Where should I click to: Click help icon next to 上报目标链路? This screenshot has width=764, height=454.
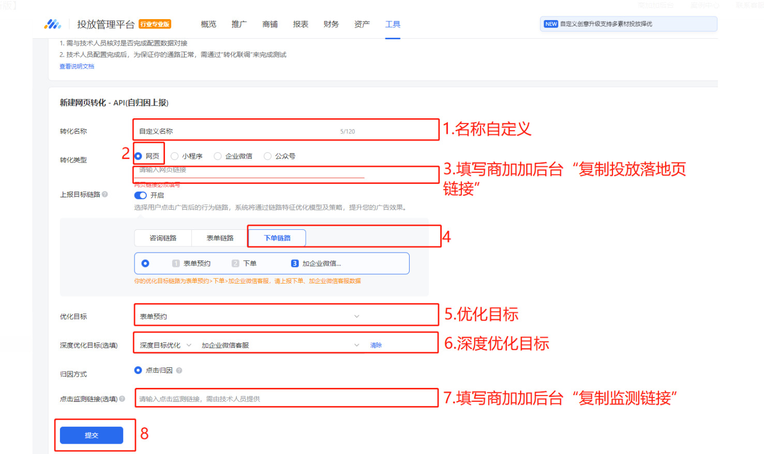105,194
